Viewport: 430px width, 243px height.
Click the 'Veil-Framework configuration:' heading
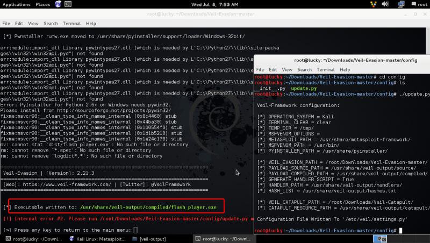298,105
